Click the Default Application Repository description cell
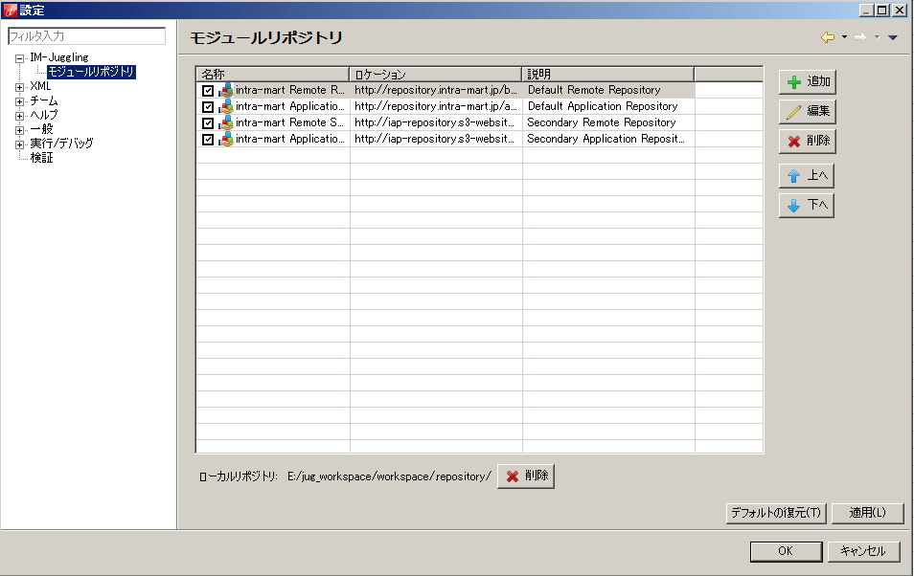 (608, 106)
